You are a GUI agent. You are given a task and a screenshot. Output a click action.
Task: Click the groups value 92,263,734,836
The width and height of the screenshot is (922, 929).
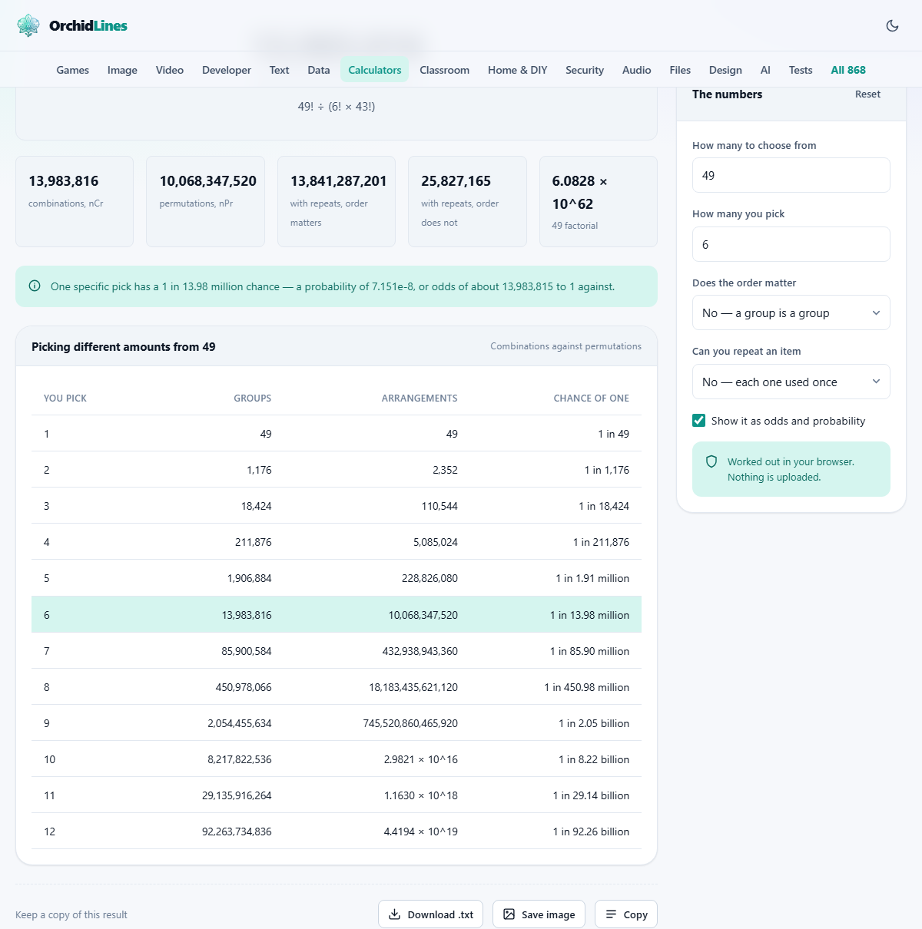[237, 831]
